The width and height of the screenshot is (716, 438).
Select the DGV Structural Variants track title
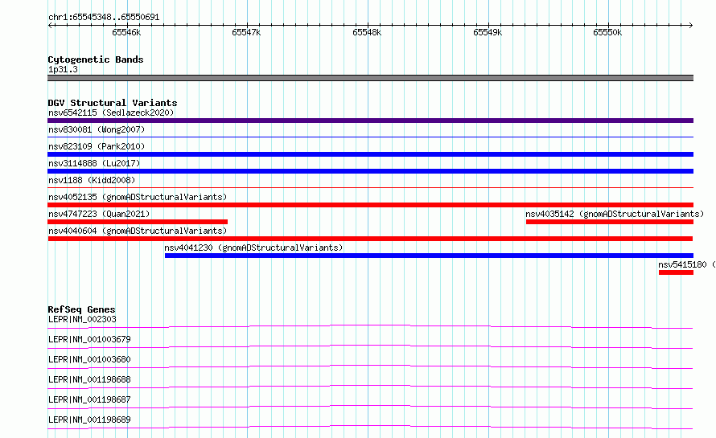pos(113,103)
